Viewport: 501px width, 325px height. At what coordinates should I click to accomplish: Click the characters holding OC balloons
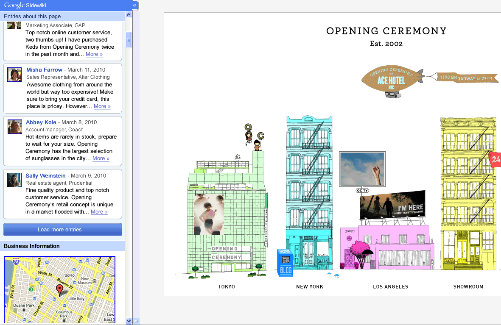pos(255,137)
